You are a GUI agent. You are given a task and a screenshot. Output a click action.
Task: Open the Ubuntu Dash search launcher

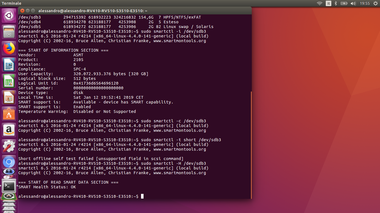click(x=9, y=16)
